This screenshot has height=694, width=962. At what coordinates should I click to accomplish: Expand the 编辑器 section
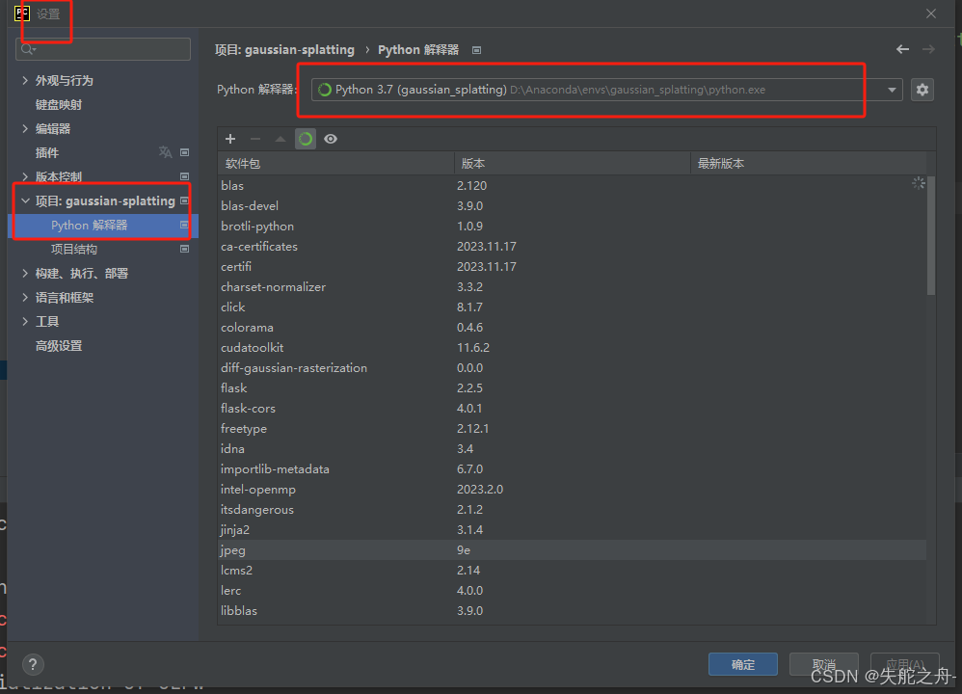point(25,128)
